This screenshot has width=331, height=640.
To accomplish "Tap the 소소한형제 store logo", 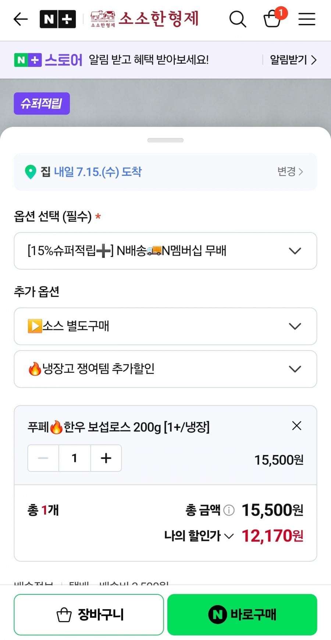I will [145, 19].
